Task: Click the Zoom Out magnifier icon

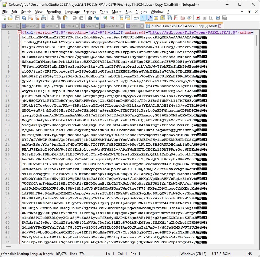Action: coord(112,18)
